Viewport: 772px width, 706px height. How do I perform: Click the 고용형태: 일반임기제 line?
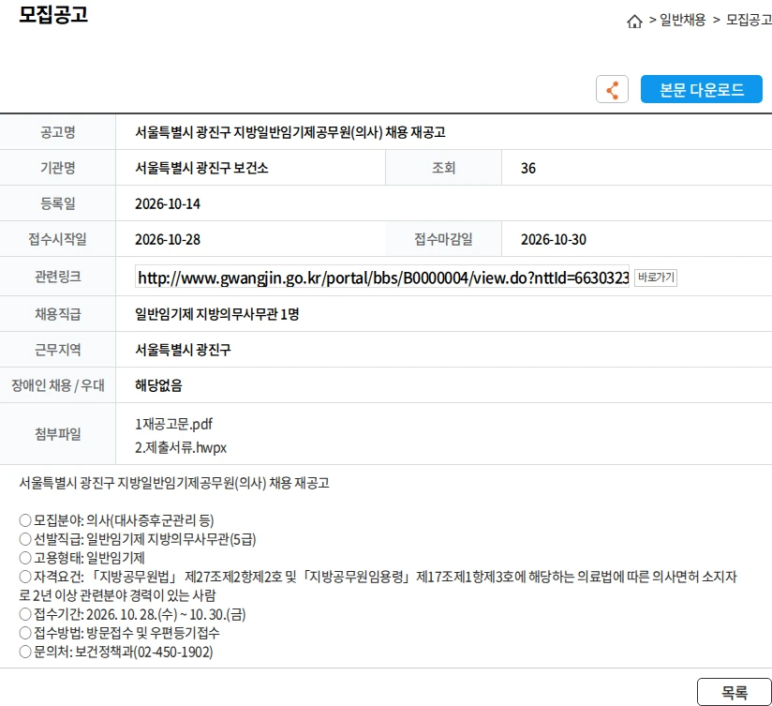[x=82, y=558]
